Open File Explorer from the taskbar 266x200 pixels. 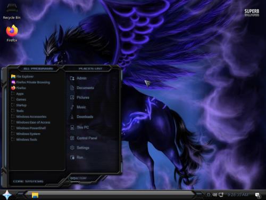pyautogui.click(x=35, y=195)
